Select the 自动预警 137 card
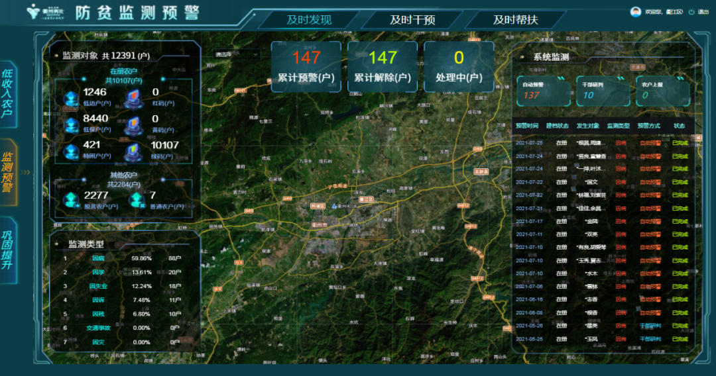This screenshot has width=716, height=376. [x=544, y=91]
